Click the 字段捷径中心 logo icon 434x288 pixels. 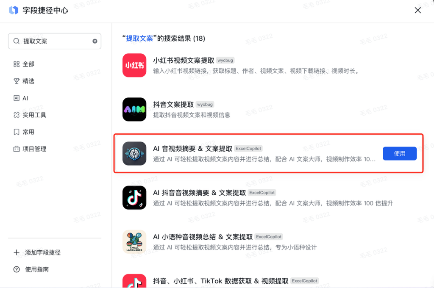pyautogui.click(x=14, y=10)
